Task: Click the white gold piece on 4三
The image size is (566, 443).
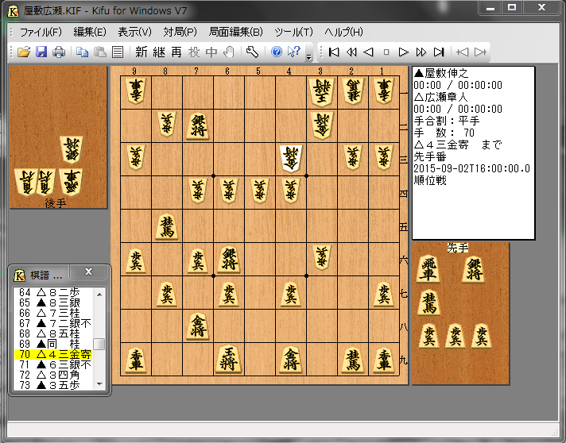Action: click(291, 158)
